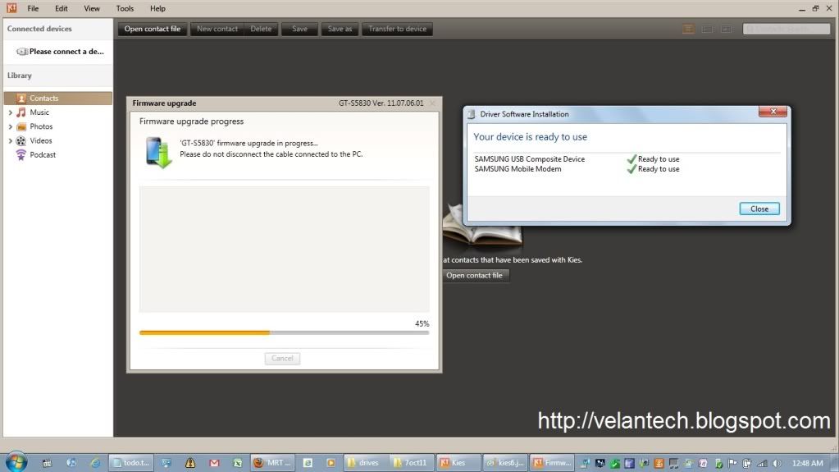Expand the Music library node
The image size is (839, 472).
(x=10, y=112)
